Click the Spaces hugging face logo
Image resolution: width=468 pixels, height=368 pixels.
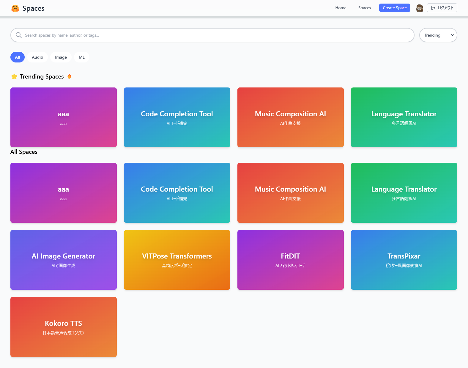pyautogui.click(x=15, y=8)
